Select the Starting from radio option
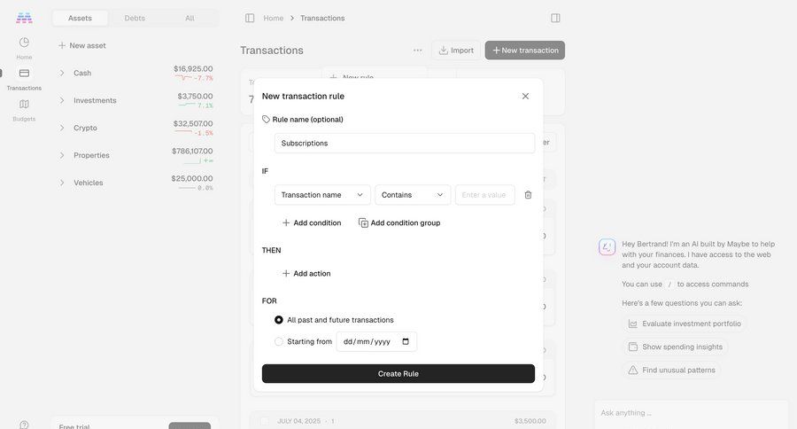The image size is (797, 429). tap(279, 341)
